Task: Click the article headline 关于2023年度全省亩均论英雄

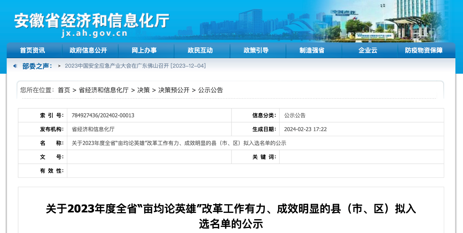Action: coord(231,216)
